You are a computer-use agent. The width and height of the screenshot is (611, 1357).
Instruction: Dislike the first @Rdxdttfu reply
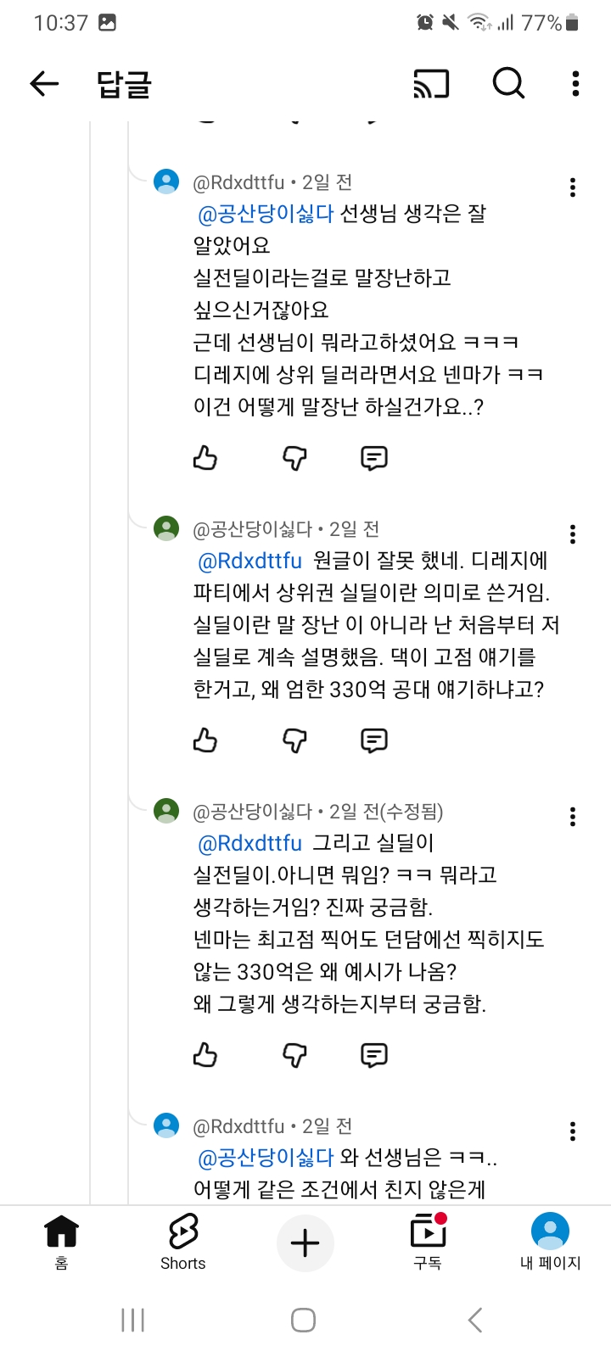(x=294, y=458)
